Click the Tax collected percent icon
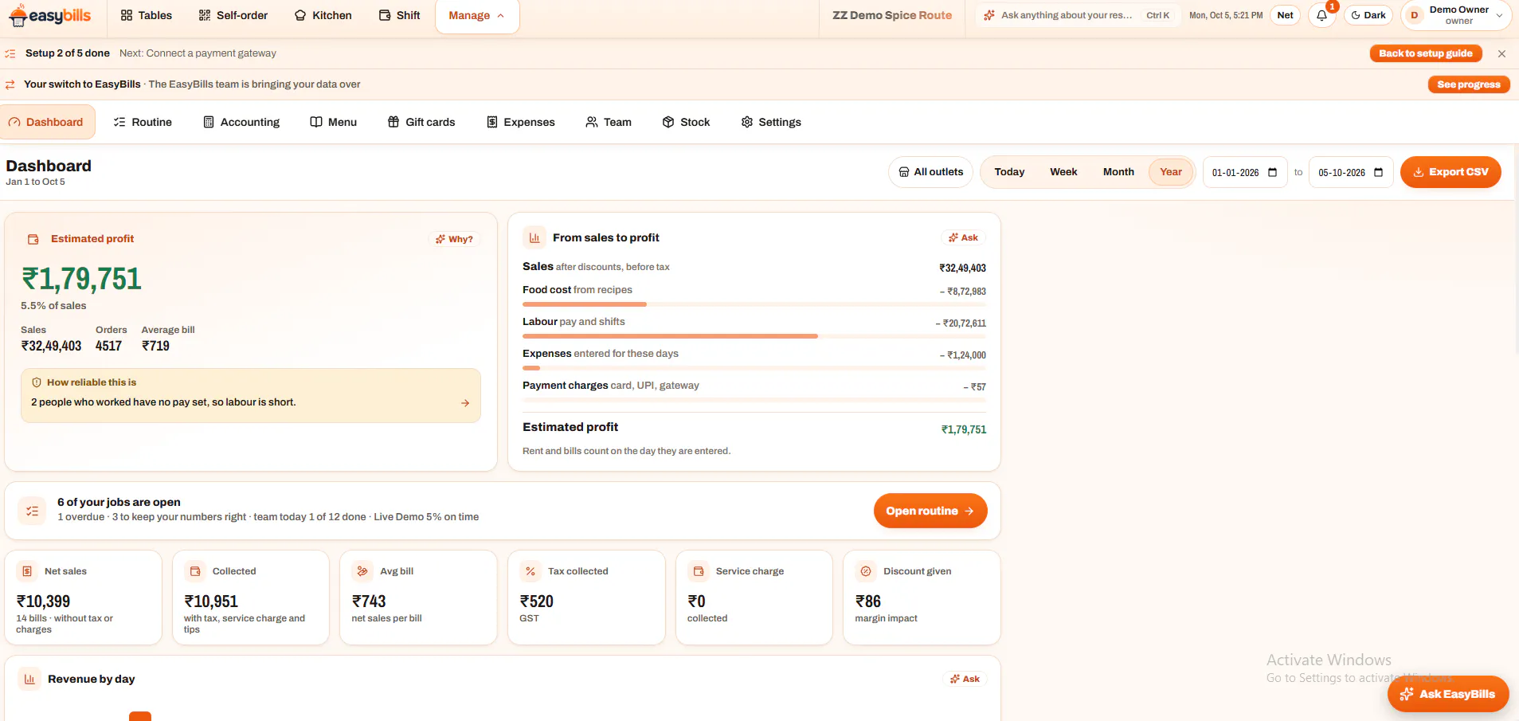 pyautogui.click(x=530, y=571)
